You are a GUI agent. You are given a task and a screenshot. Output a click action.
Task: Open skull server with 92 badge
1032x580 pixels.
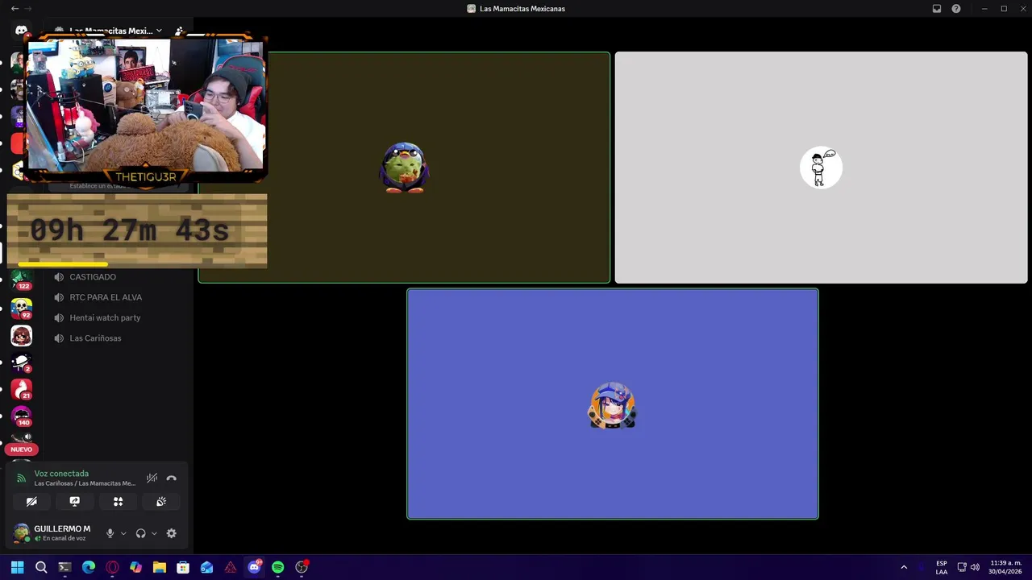tap(21, 308)
